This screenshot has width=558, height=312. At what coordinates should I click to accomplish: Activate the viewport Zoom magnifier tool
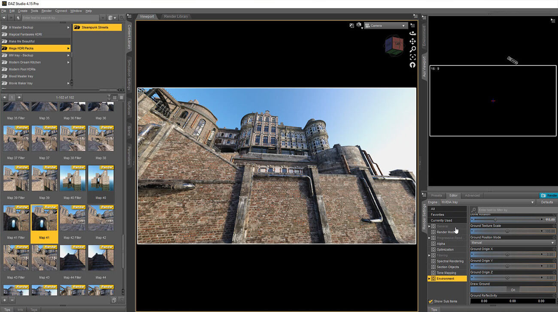(412, 49)
